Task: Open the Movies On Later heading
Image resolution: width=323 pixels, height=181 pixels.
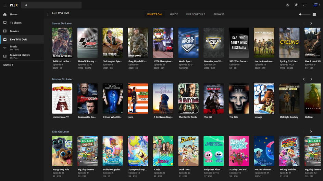Action: [62, 79]
